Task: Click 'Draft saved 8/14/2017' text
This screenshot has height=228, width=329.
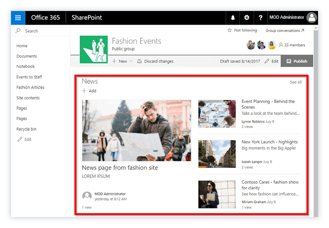Action: (x=240, y=61)
